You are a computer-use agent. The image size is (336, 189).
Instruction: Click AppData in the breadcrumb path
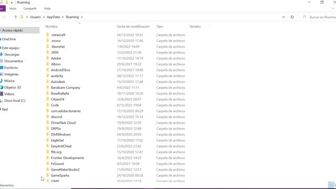(54, 17)
